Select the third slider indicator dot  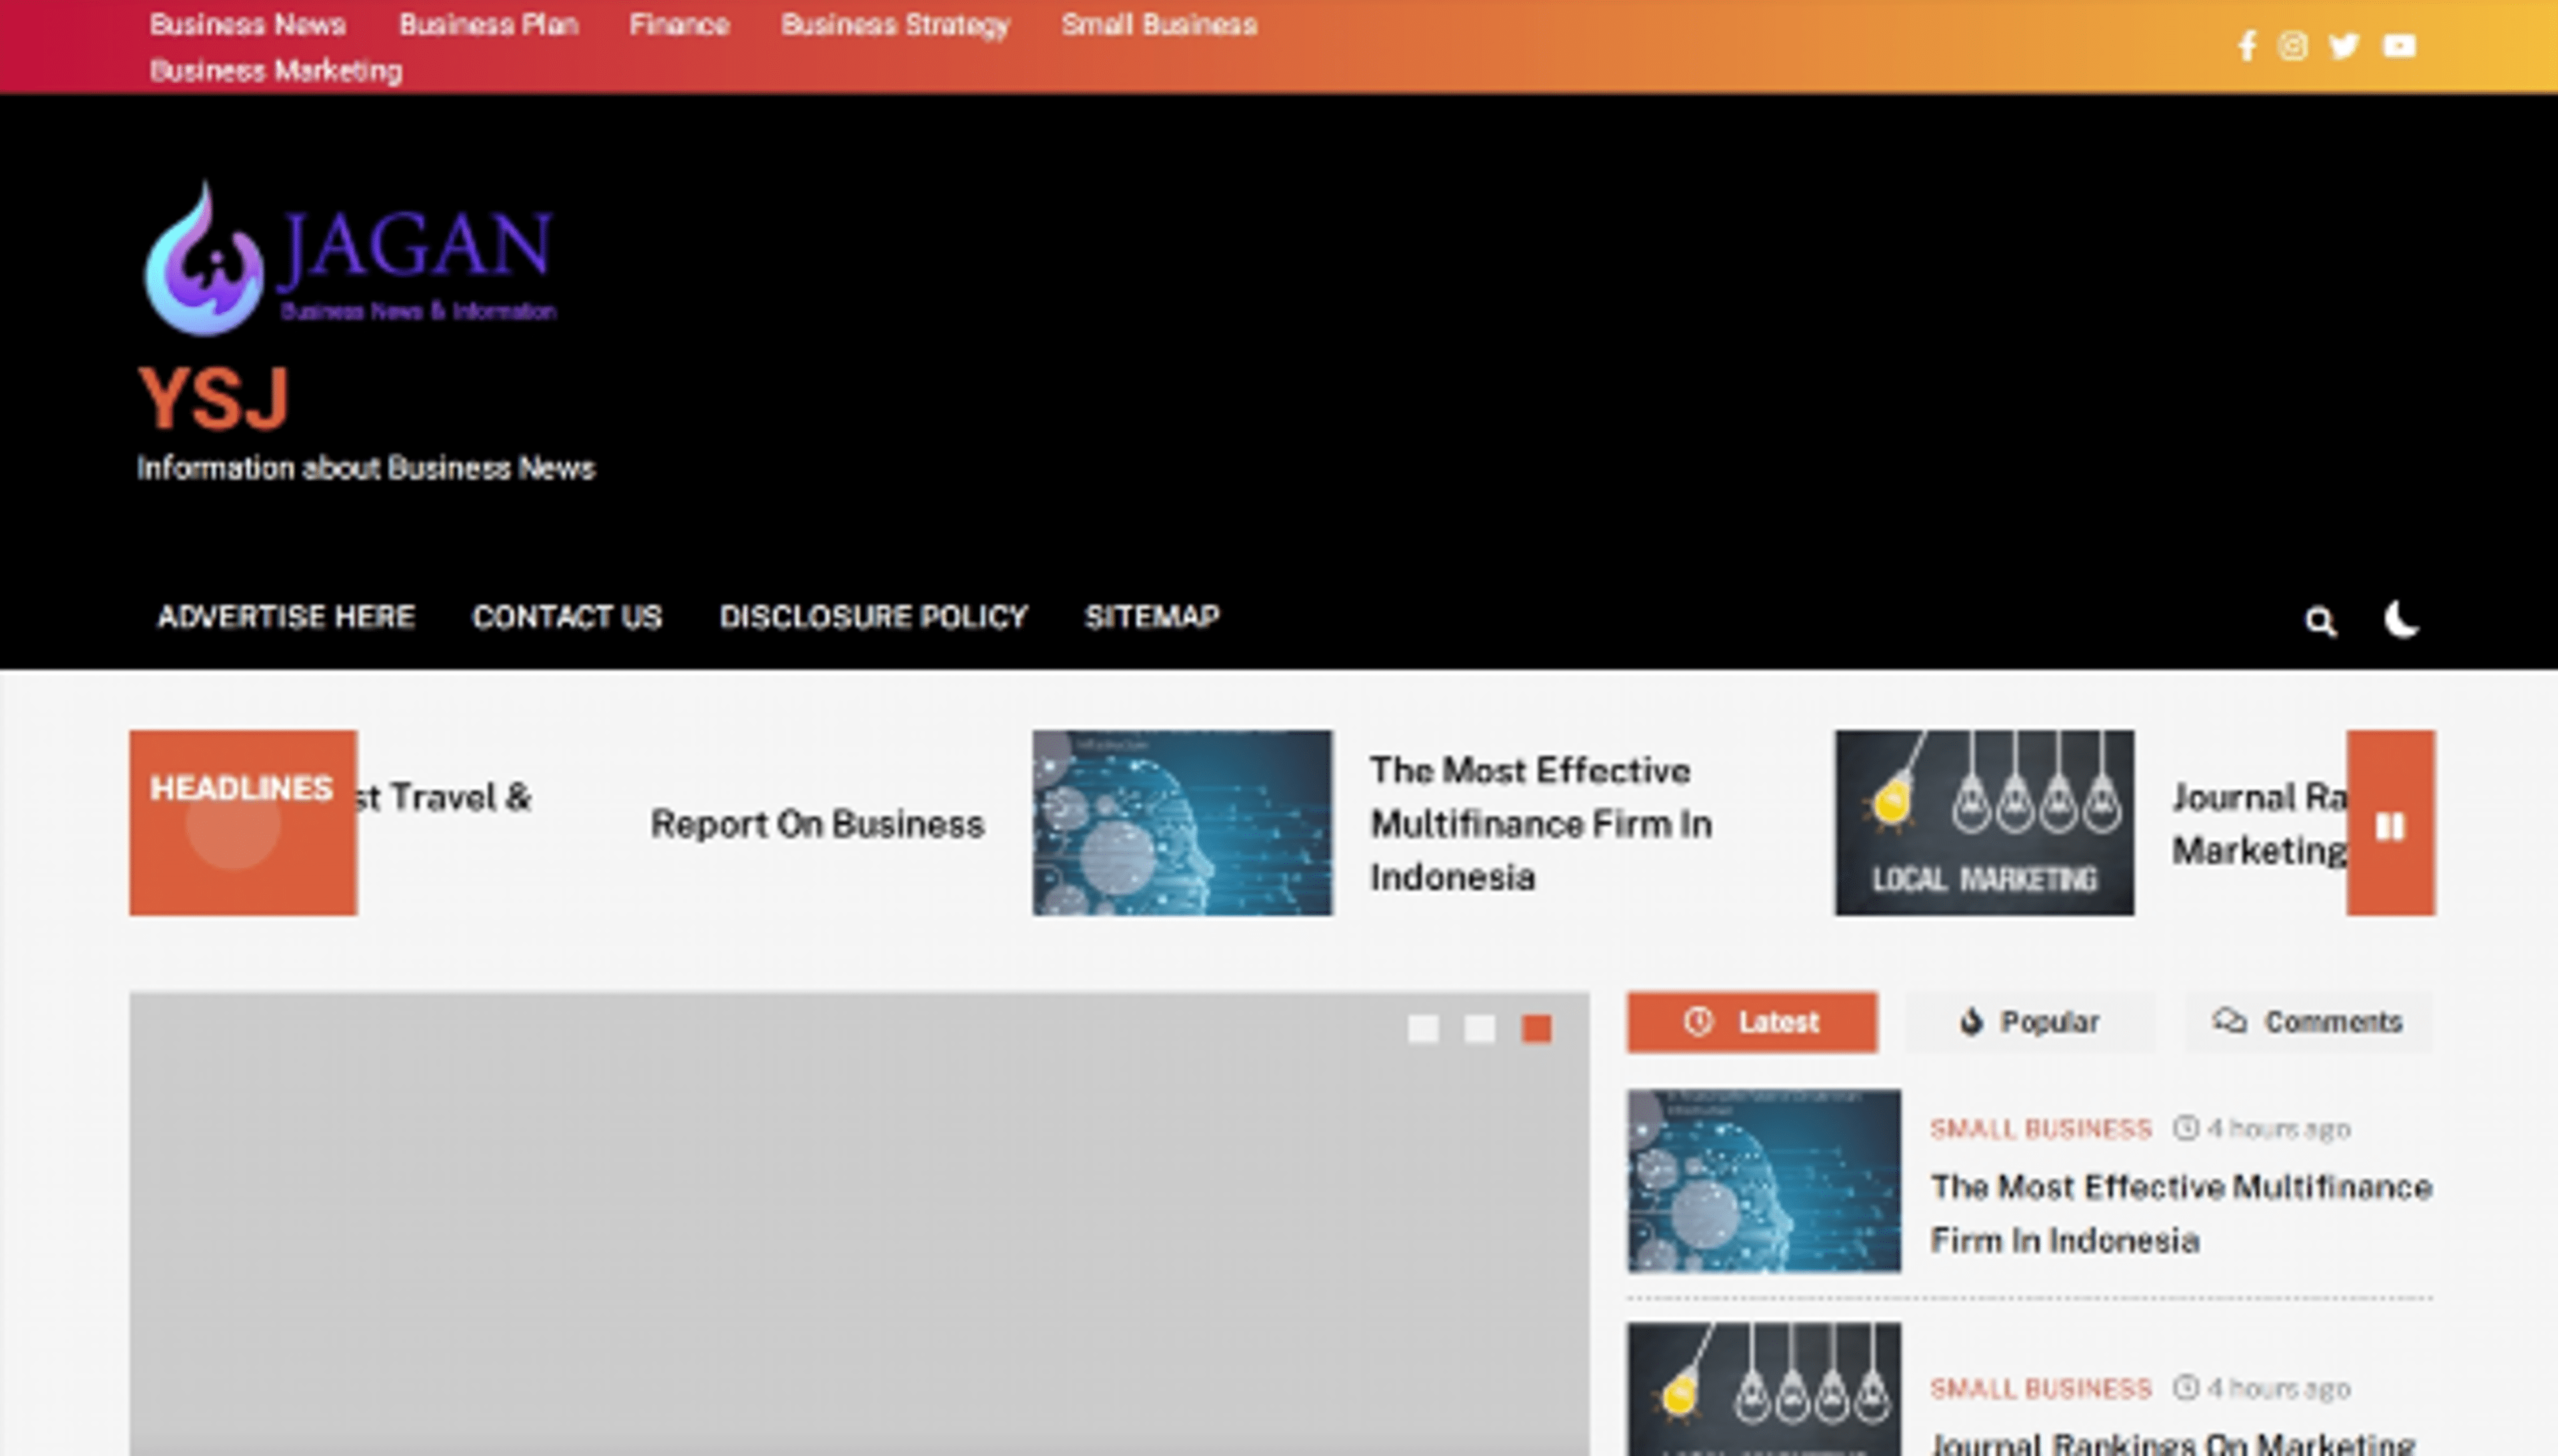tap(1536, 1028)
